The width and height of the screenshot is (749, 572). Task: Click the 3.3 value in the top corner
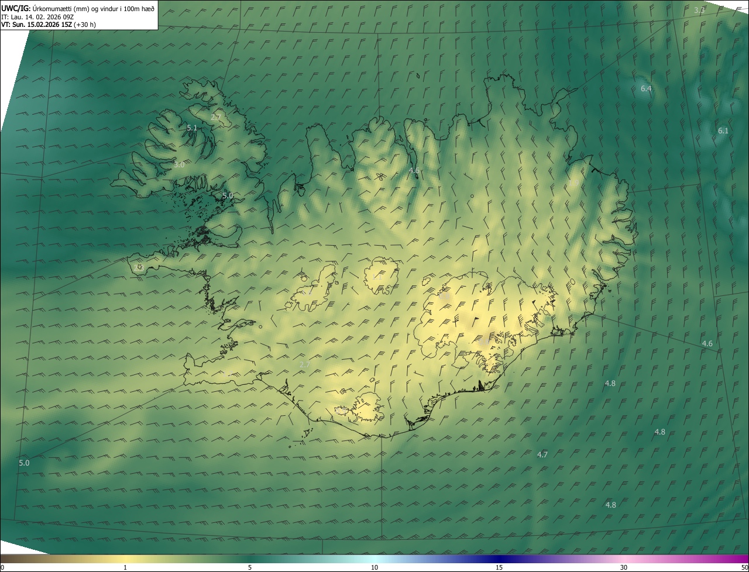(x=699, y=11)
